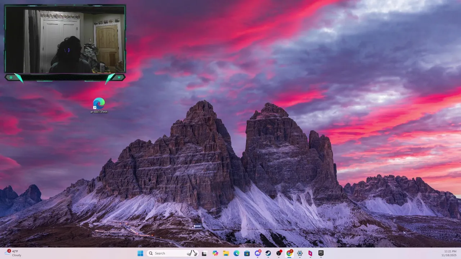
Task: Open the pink app icon beside Epic Games
Action: (310, 253)
